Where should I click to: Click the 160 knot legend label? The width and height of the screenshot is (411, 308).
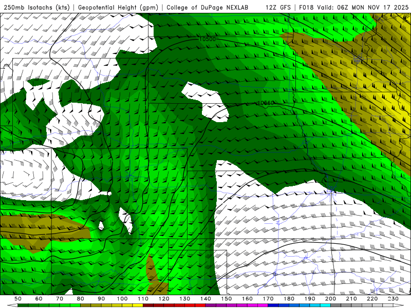(x=247, y=299)
